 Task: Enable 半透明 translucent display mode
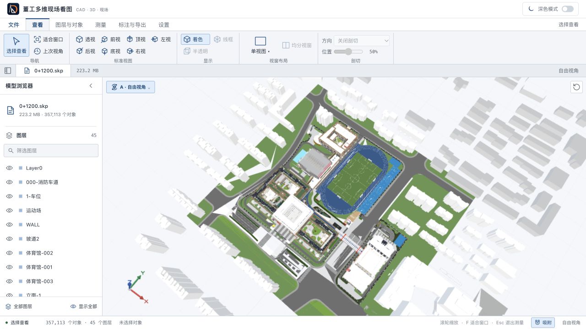(195, 51)
